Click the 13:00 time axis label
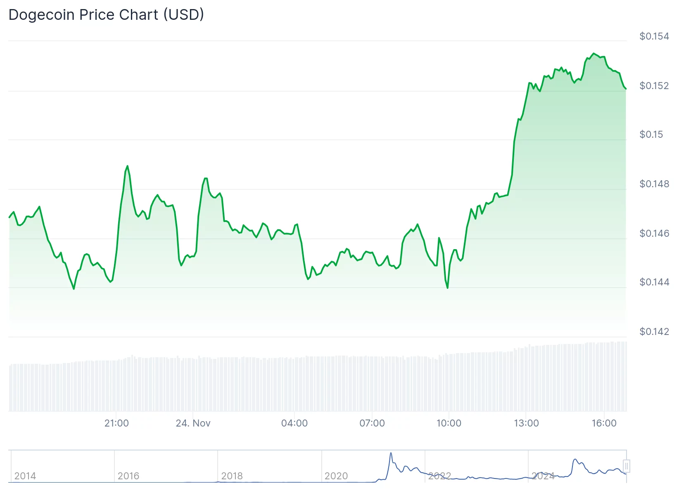The width and height of the screenshot is (679, 495). tap(526, 423)
